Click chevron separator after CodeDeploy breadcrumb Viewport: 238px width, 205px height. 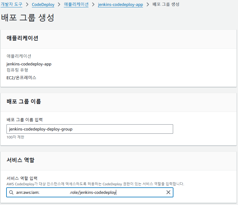(x=59, y=4)
